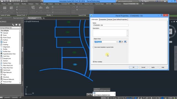177x99 pixels.
Task: Select the Section node icon
Action: pos(1,61)
